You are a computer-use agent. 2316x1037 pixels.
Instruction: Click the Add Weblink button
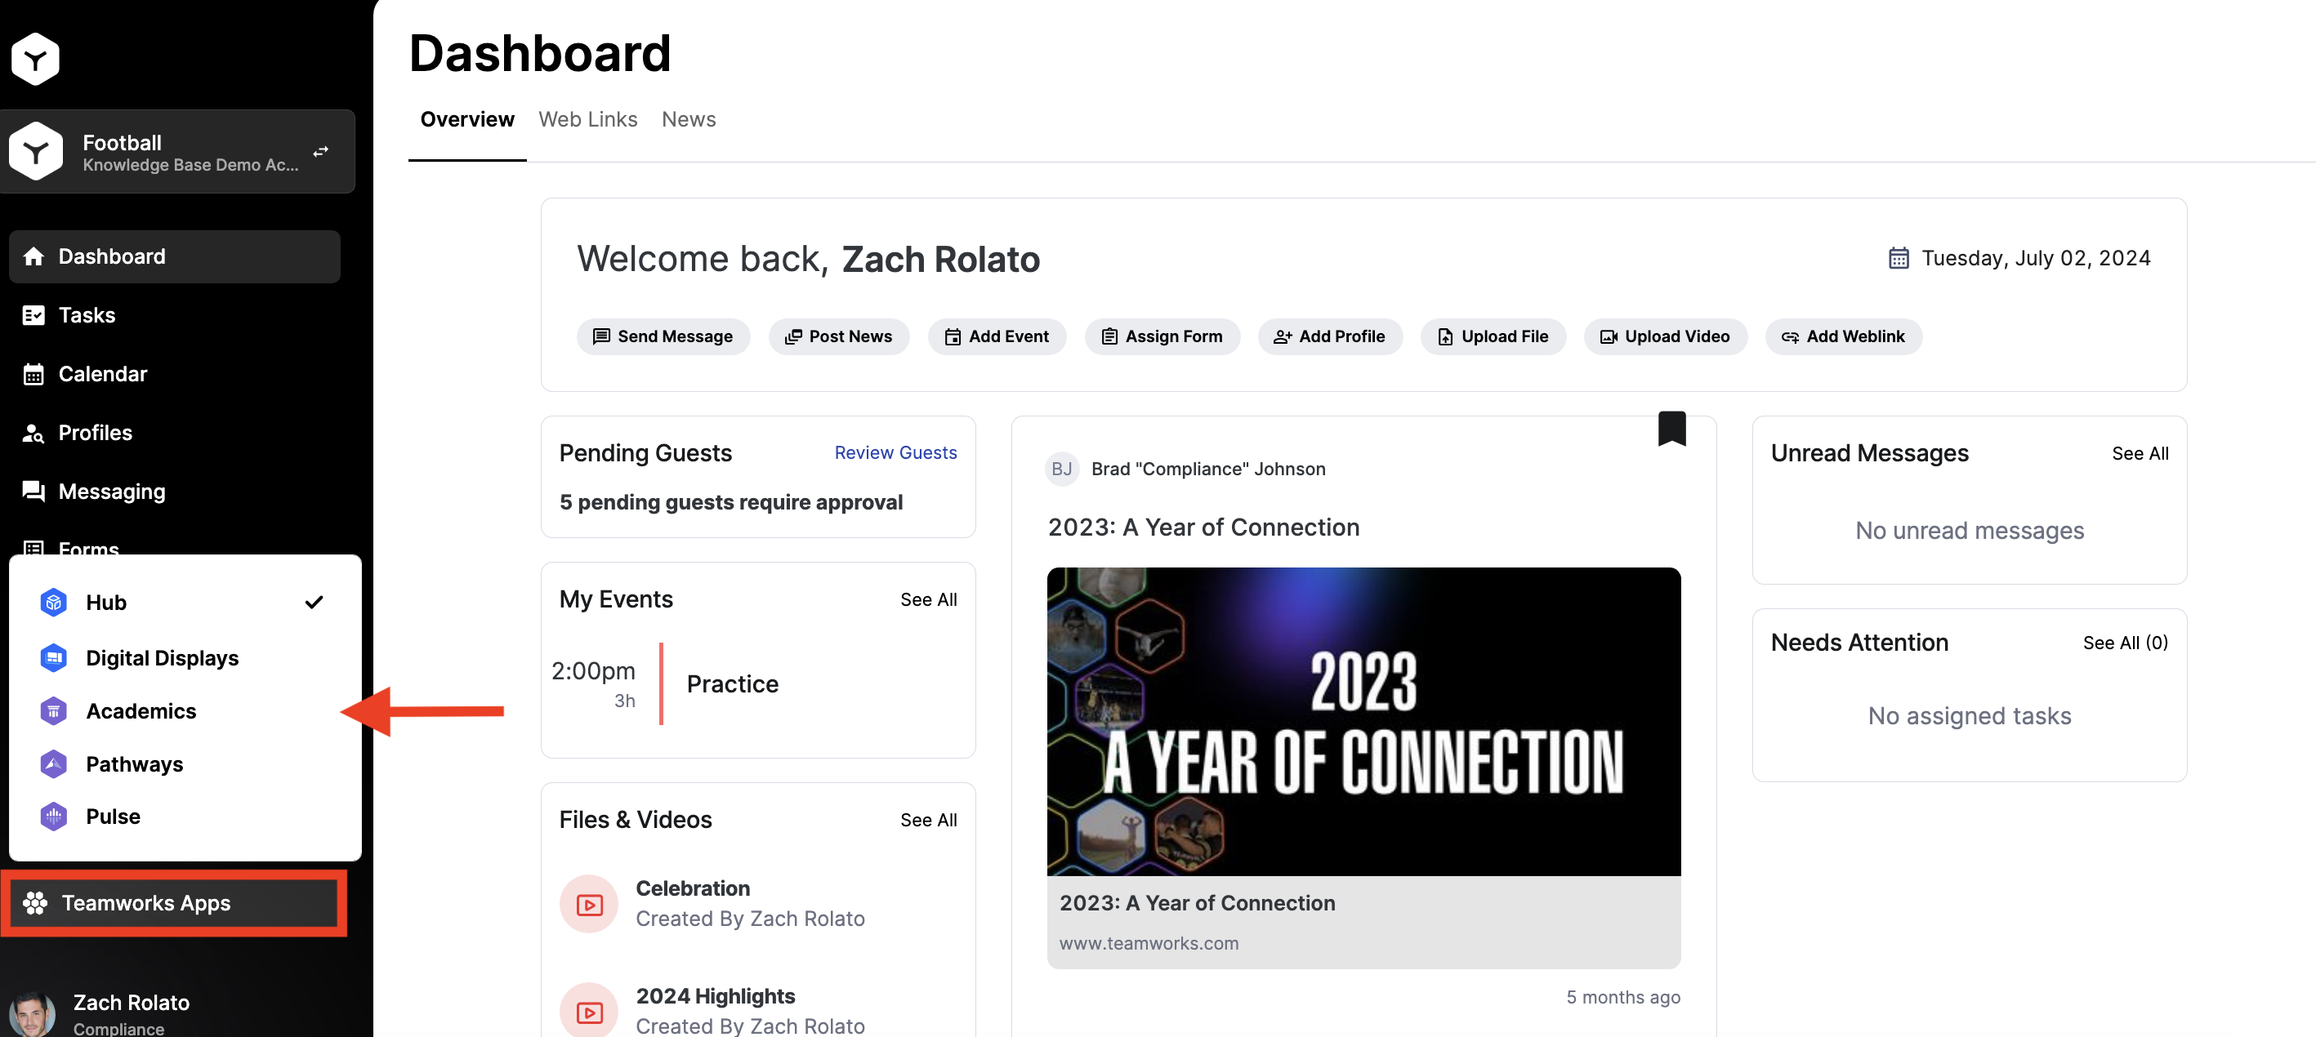1843,337
